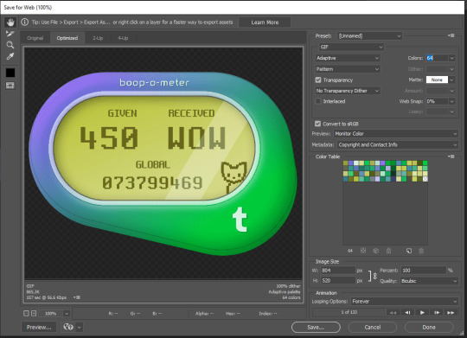Viewport: 467px width, 338px height.
Task: Click the map selected colors to transparent icon
Action: tap(363, 251)
